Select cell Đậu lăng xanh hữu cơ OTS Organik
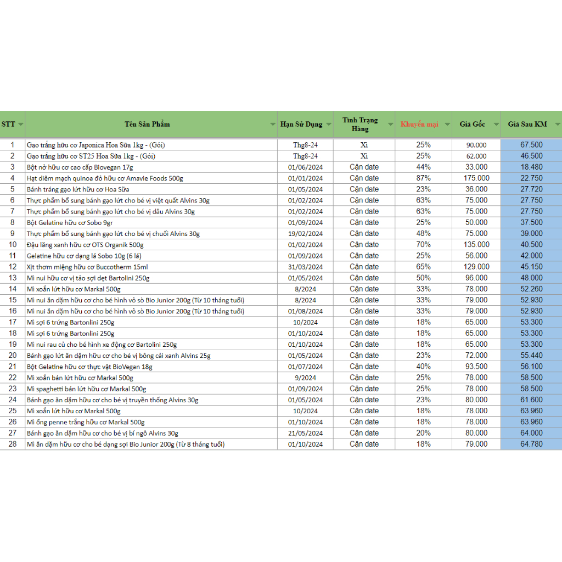Screen dimensions: 562x562 pos(151,245)
